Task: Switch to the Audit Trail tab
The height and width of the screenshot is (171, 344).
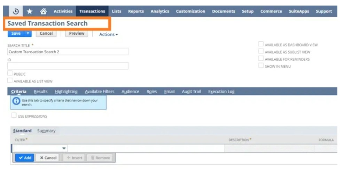Action: 191,92
